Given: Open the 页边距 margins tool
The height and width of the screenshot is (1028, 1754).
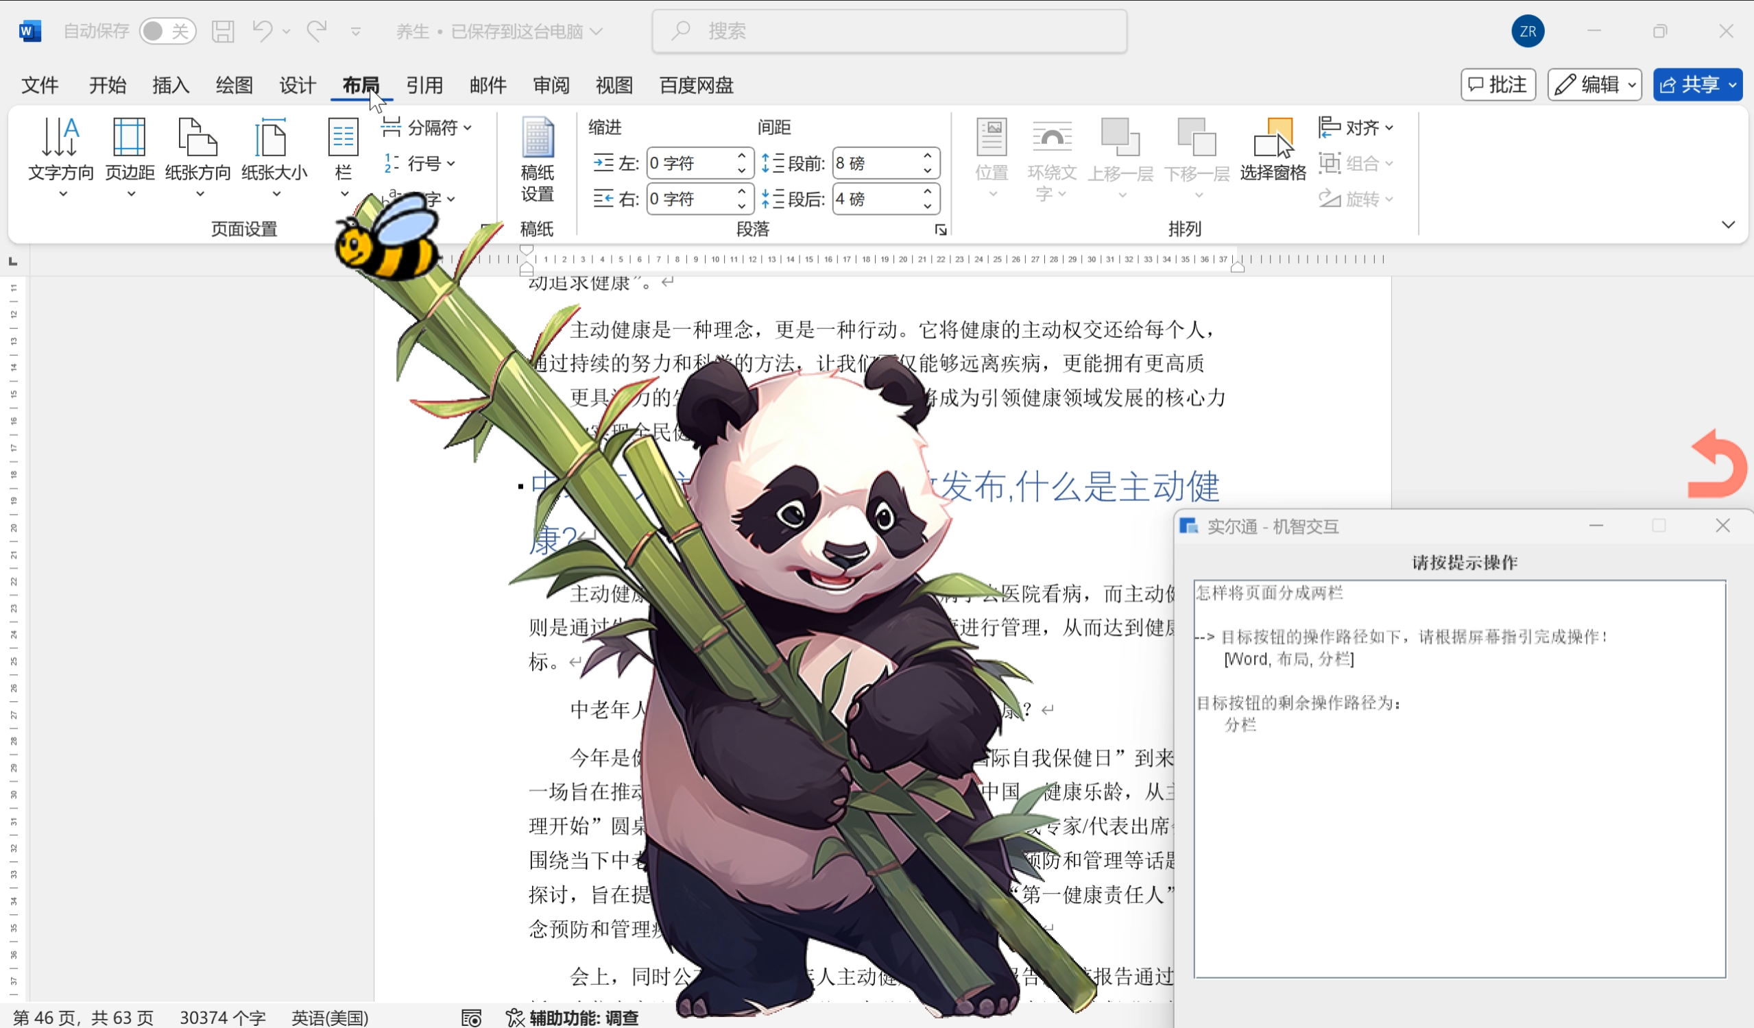Looking at the screenshot, I should [x=130, y=157].
